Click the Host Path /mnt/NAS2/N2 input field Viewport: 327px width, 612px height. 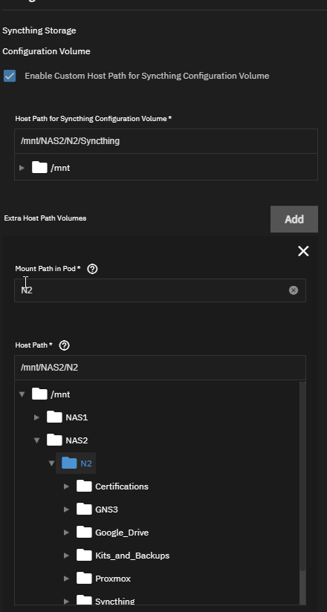coord(161,368)
